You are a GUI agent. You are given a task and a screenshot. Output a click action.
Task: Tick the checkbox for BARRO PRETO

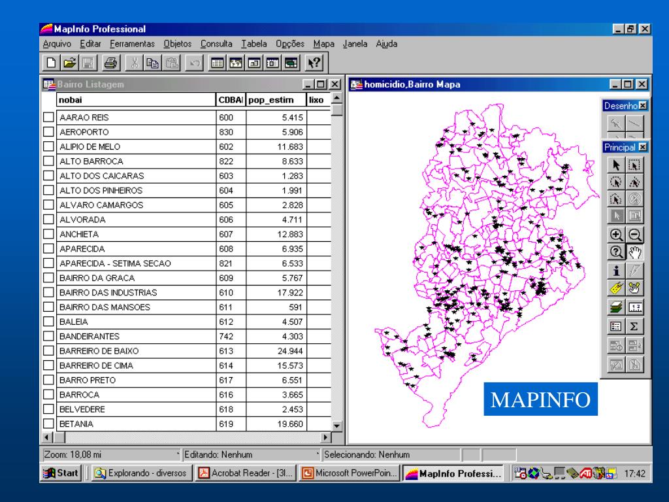tap(48, 380)
